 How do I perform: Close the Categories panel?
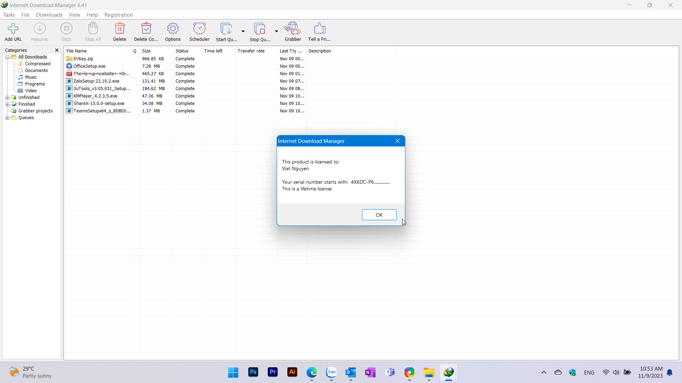click(x=56, y=50)
